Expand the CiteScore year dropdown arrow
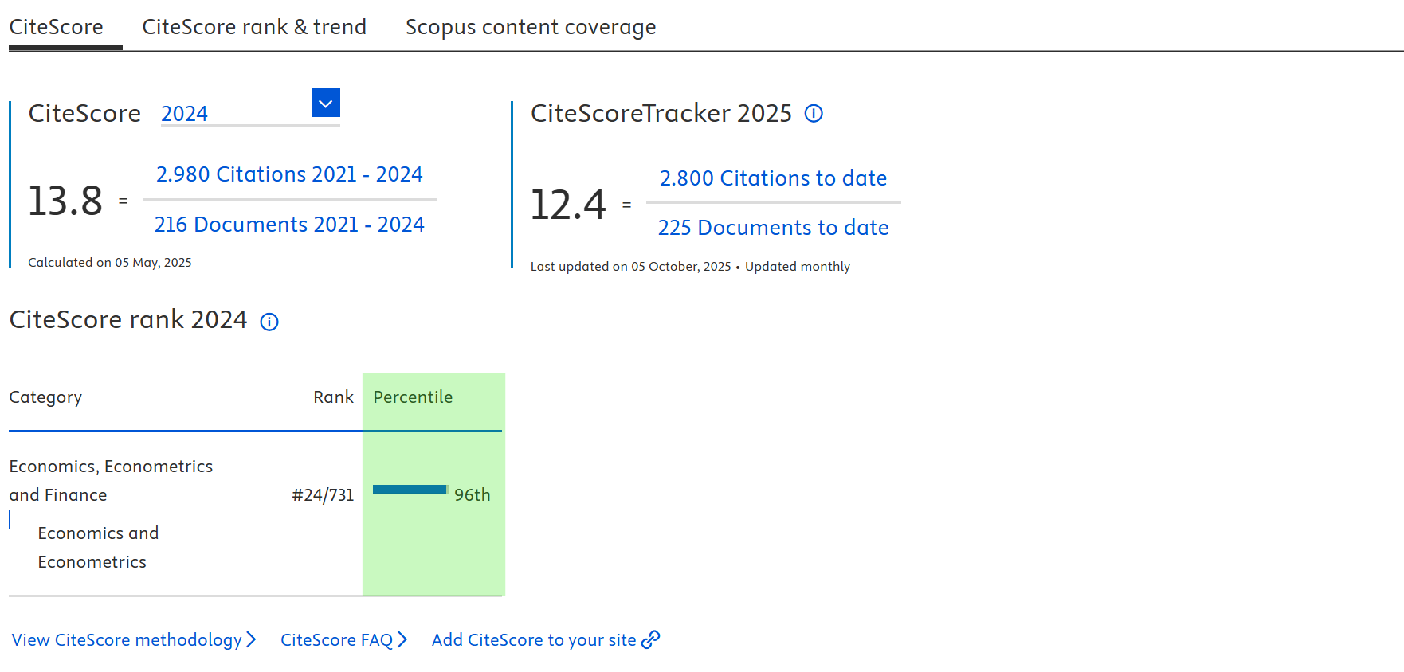Image resolution: width=1404 pixels, height=672 pixels. pyautogui.click(x=325, y=104)
